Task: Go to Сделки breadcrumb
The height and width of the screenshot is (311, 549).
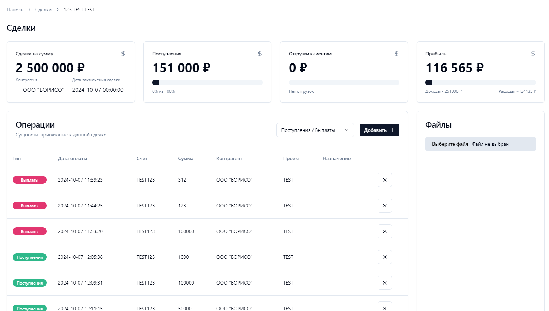Action: [43, 10]
